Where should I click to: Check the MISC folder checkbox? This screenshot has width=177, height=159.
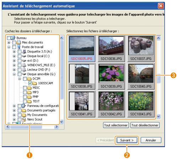click(25, 88)
